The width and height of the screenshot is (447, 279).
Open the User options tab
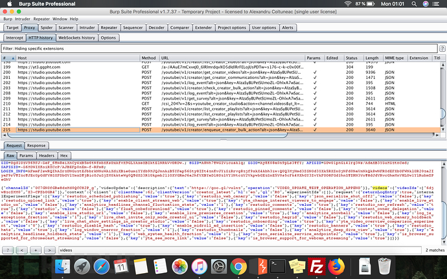click(264, 28)
